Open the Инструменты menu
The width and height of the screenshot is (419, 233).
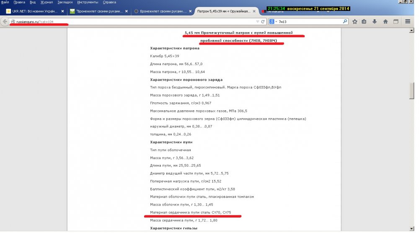click(88, 2)
